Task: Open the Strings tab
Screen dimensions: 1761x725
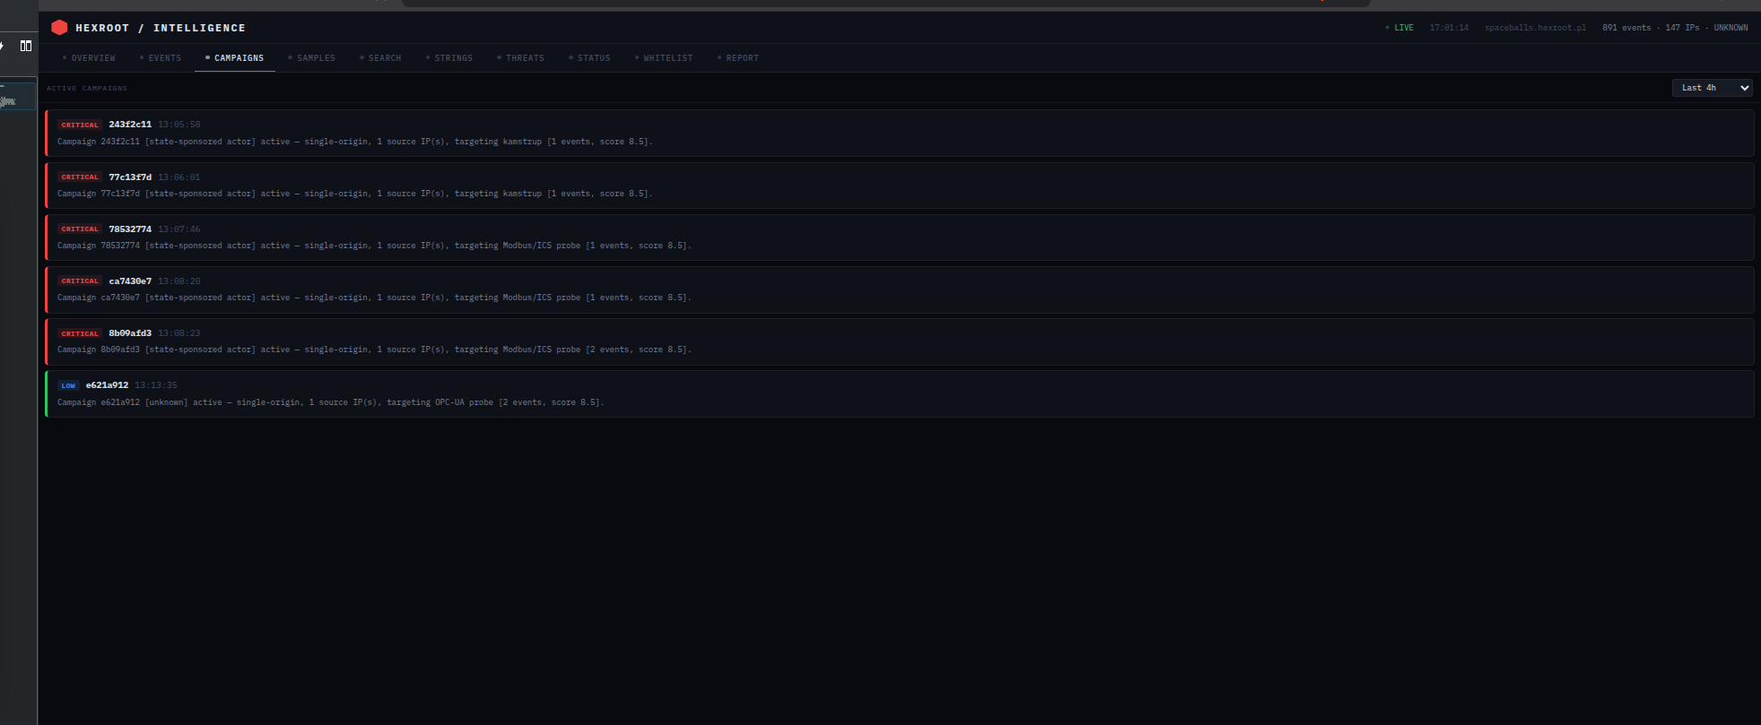Action: tap(449, 58)
